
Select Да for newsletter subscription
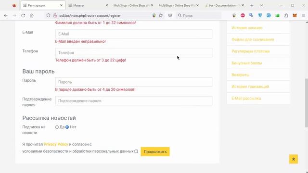pos(57,127)
